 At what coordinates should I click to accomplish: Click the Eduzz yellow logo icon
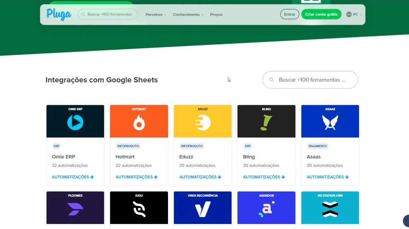tap(203, 123)
